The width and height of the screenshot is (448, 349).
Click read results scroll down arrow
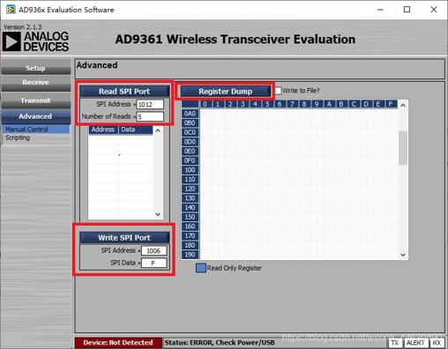[x=158, y=214]
